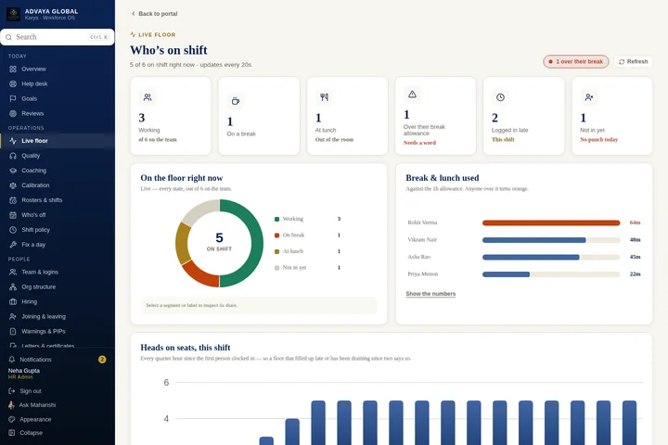The height and width of the screenshot is (445, 668).
Task: Click the Working legend color swatch
Action: [x=276, y=220]
